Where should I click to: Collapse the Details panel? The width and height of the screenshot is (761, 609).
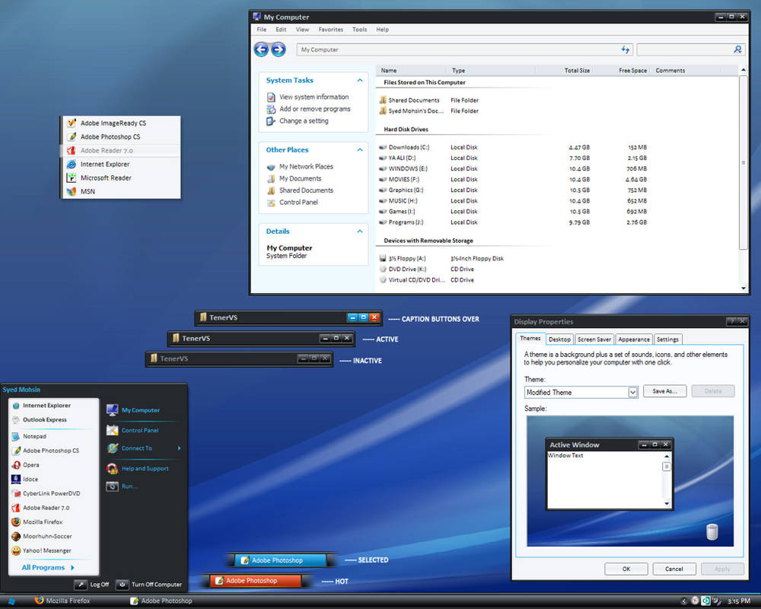[x=360, y=231]
